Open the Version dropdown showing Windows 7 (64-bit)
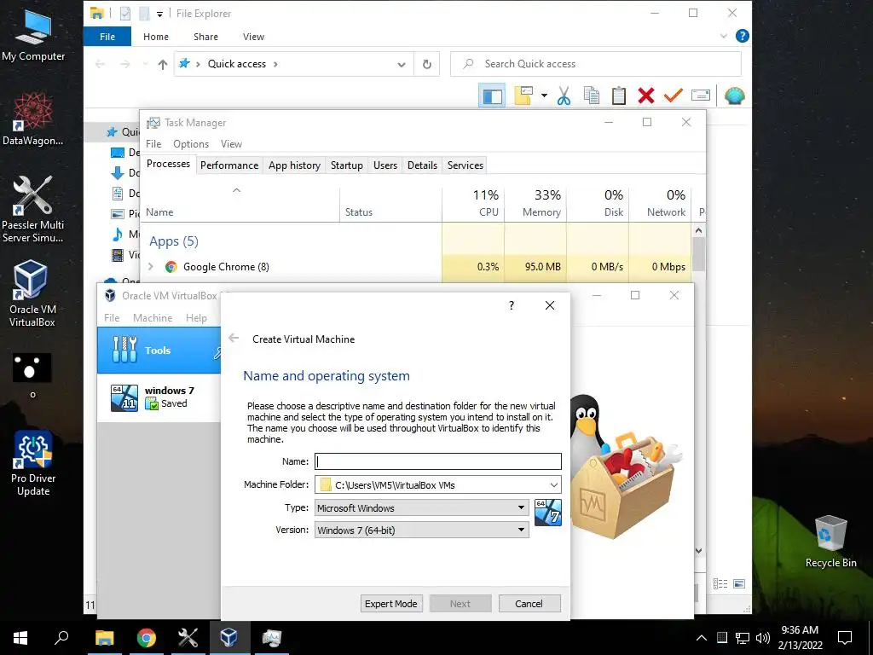 point(422,530)
